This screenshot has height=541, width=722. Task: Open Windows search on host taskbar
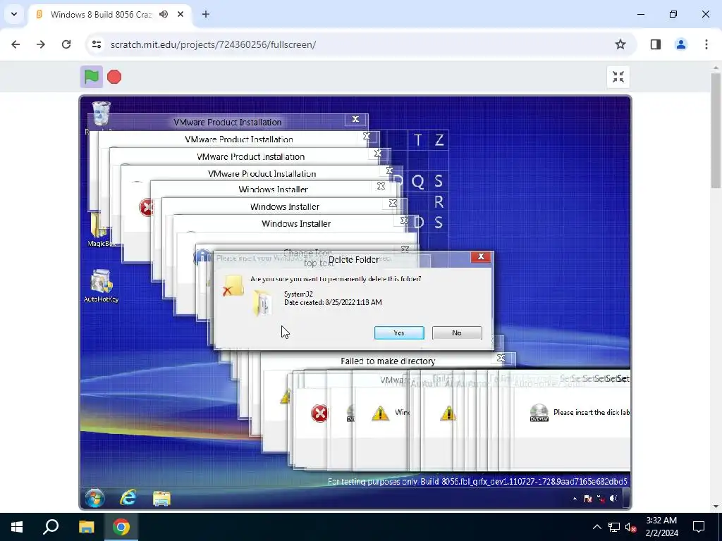click(51, 527)
